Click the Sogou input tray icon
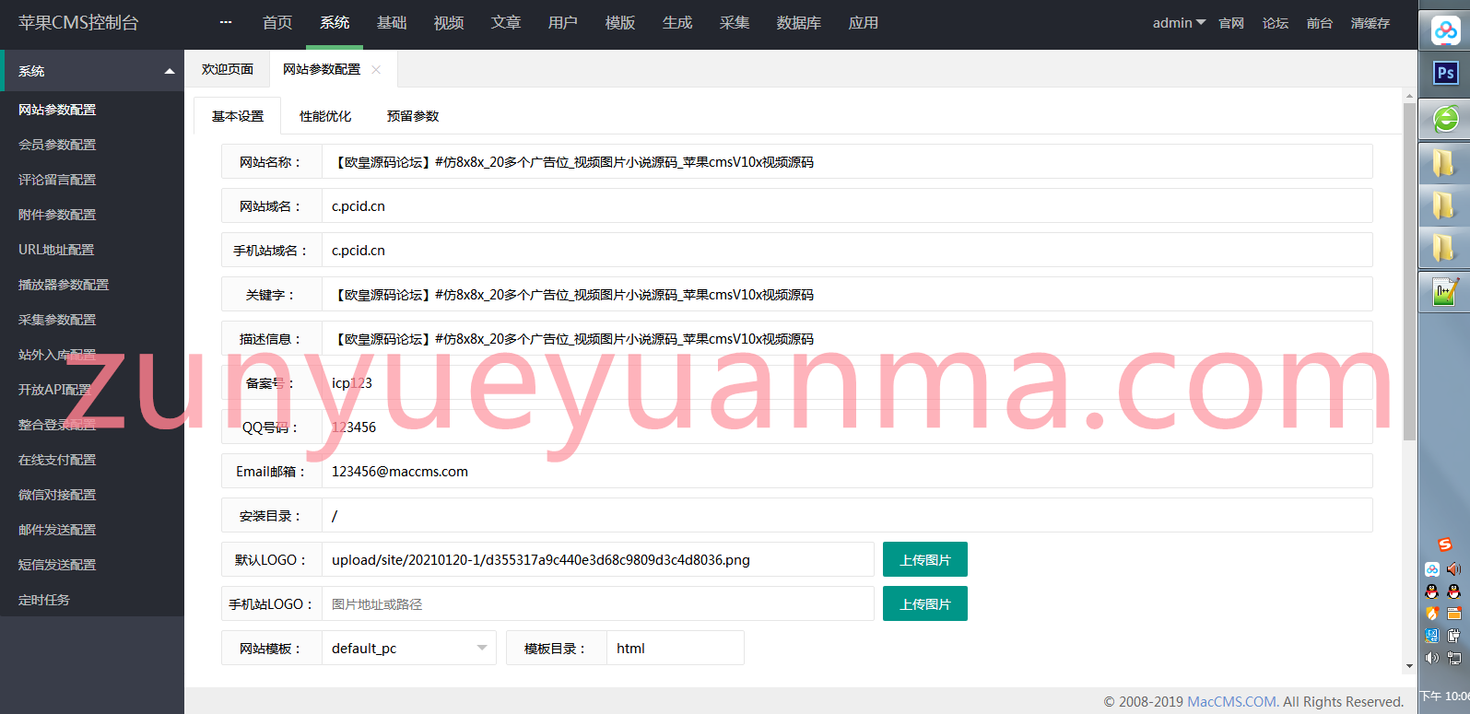Screen dimensions: 1470x714 point(1445,544)
